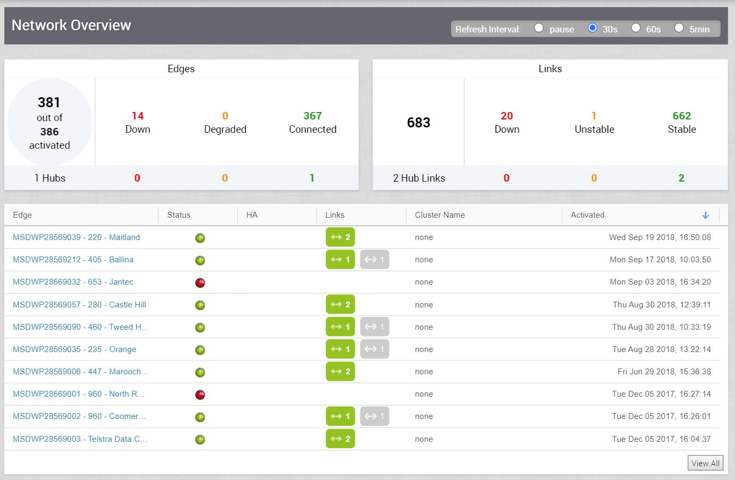735x480 pixels.
Task: Click the View All button
Action: point(705,463)
